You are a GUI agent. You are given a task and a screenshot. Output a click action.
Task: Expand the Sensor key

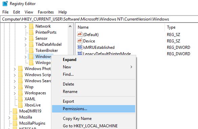click(25, 39)
